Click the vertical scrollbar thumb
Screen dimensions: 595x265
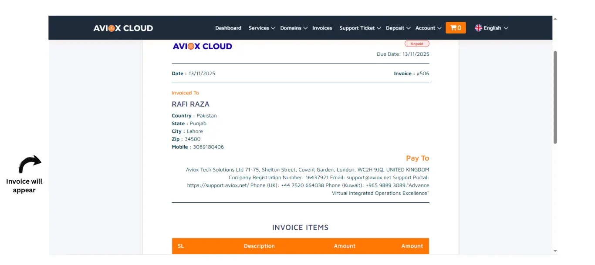click(555, 97)
